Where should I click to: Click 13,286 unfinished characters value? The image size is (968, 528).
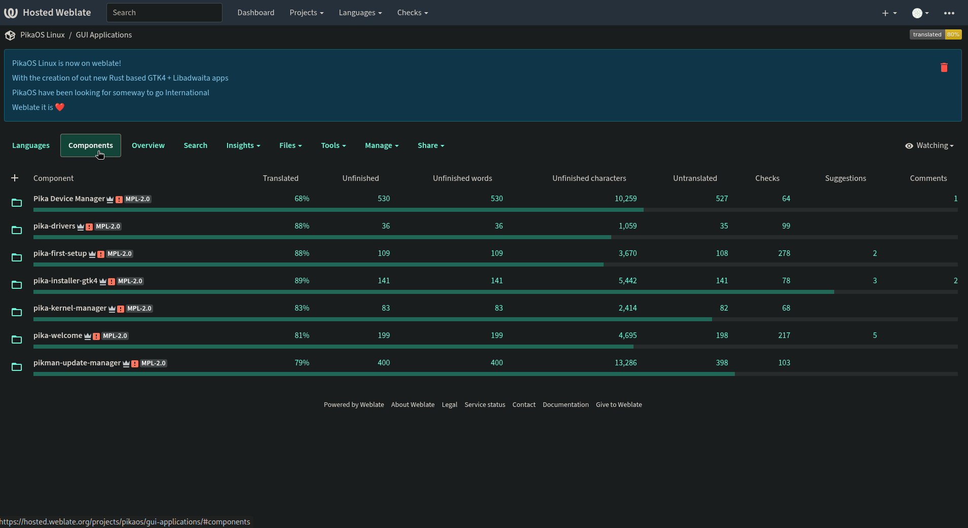pyautogui.click(x=626, y=363)
